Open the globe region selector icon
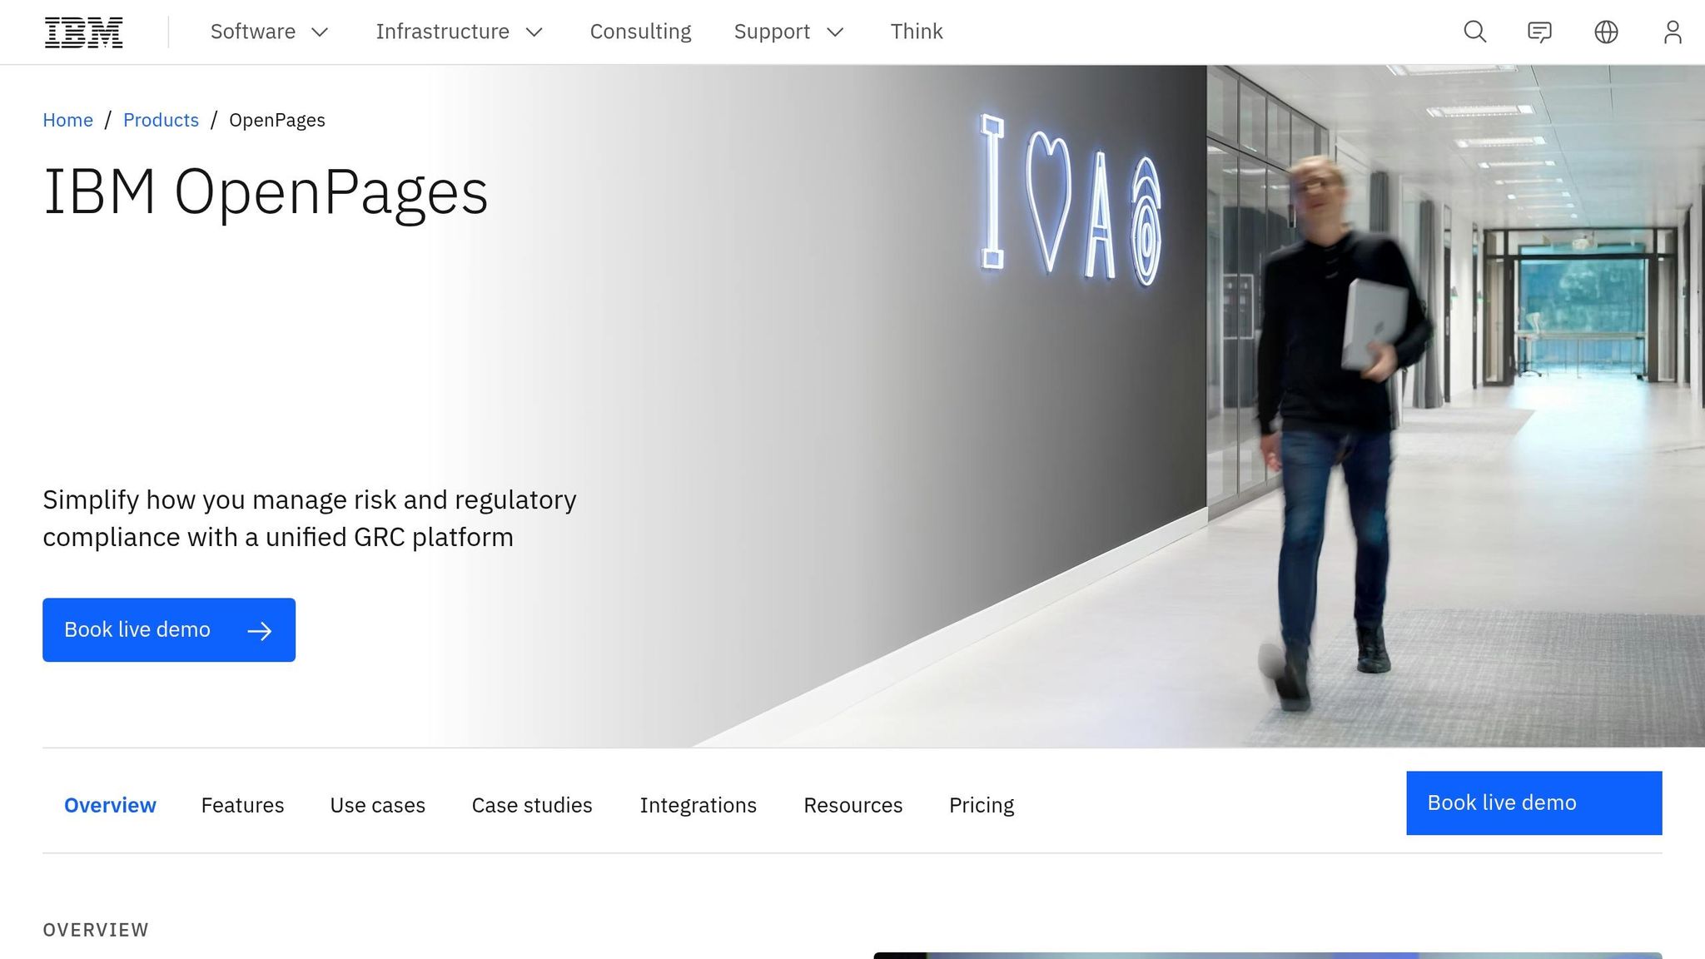This screenshot has width=1705, height=959. [x=1606, y=32]
